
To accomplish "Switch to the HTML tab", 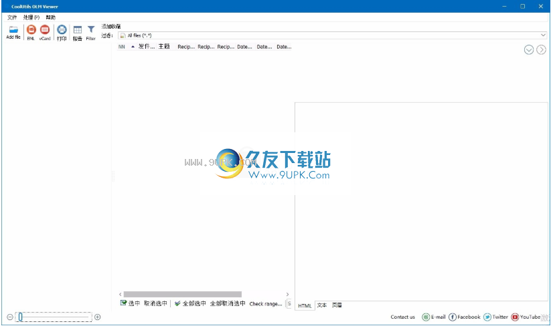I will click(x=305, y=305).
